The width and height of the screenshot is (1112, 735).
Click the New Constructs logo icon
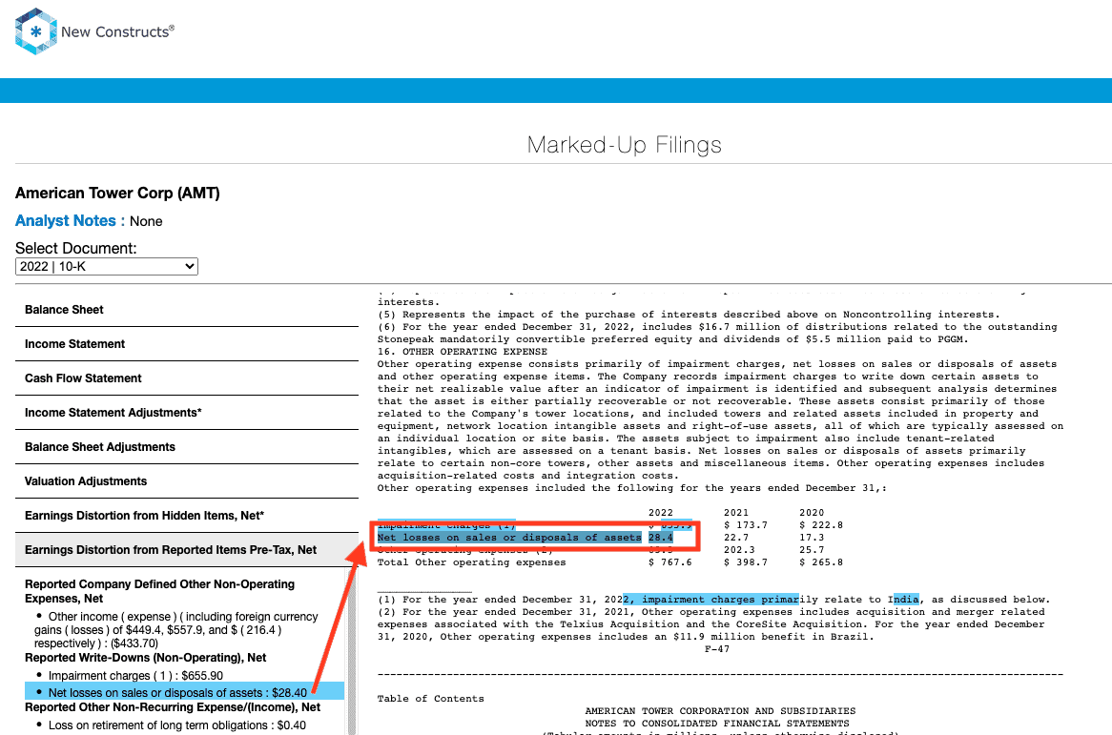[35, 31]
